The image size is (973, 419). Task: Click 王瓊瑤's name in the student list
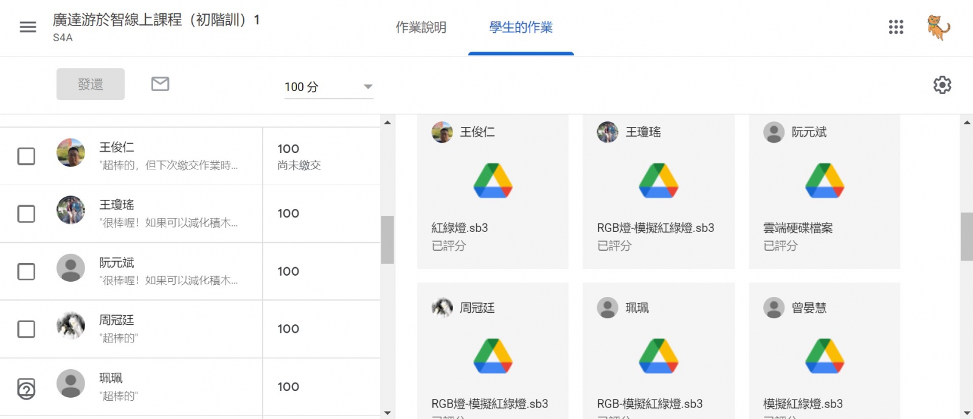(117, 205)
